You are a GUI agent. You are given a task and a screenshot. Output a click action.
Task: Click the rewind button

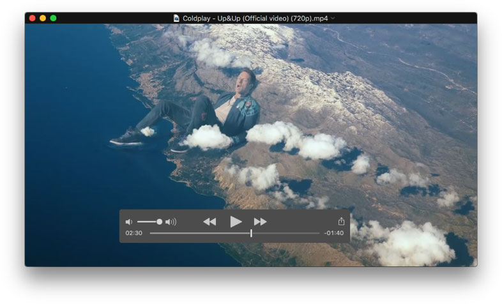(x=209, y=222)
